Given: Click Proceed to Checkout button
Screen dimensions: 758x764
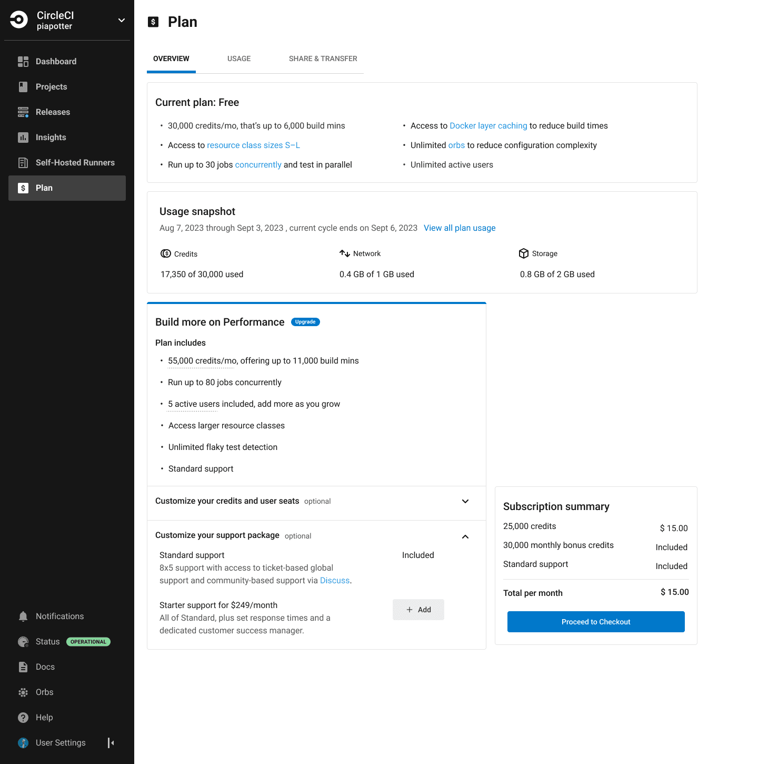Looking at the screenshot, I should point(596,622).
